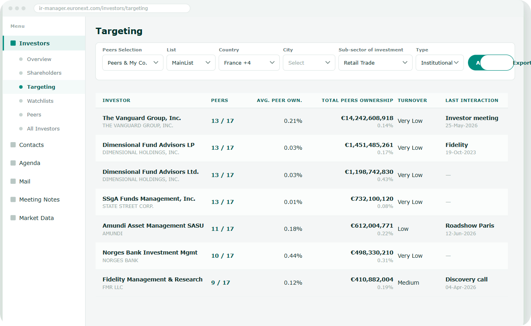Click the square icon beside Contacts
The height and width of the screenshot is (326, 531).
coord(13,145)
